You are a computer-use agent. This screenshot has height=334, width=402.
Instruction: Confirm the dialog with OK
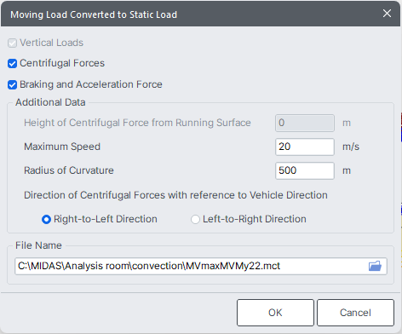pos(275,313)
